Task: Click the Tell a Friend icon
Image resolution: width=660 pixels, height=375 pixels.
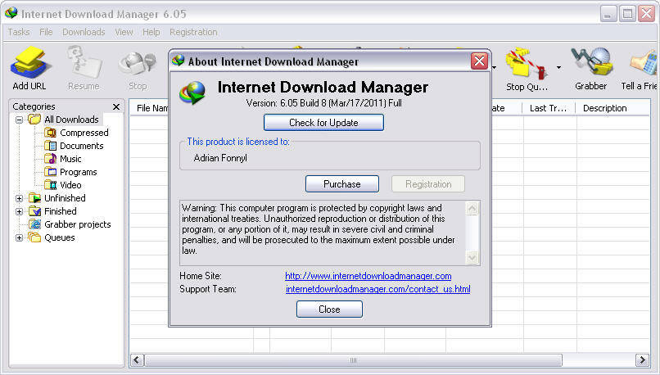Action: [643, 63]
